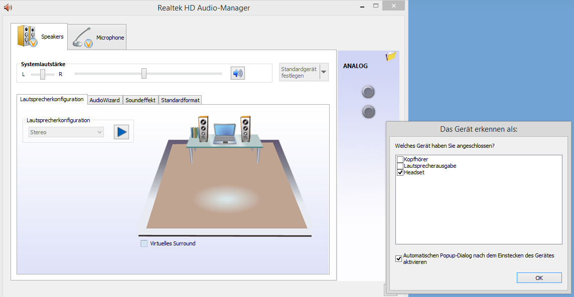Select the upper analog jack
Screen dimensions: 574x297
click(x=368, y=92)
